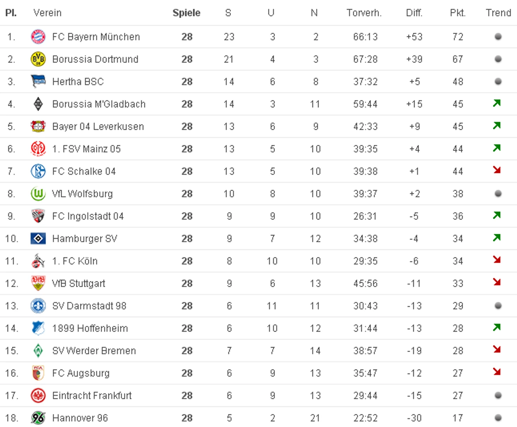
Task: Click the Borussia Dortmund BVB logo
Action: tap(38, 59)
